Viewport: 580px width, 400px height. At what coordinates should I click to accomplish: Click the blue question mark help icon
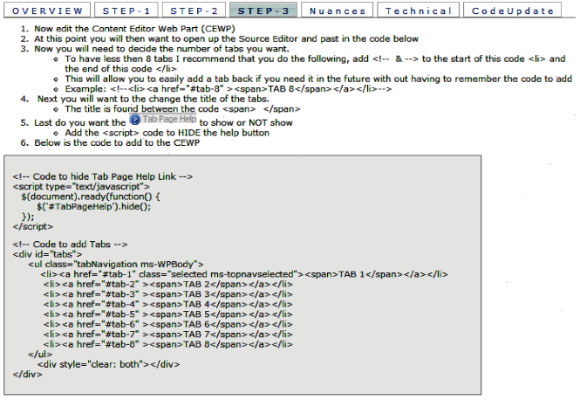135,120
